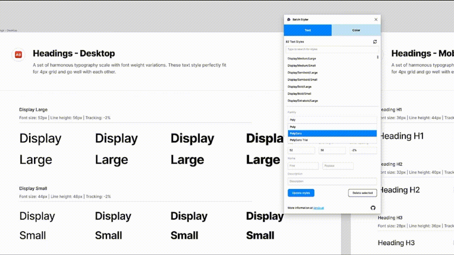Edit the font size field showing 52
454x255 pixels.
301,150
